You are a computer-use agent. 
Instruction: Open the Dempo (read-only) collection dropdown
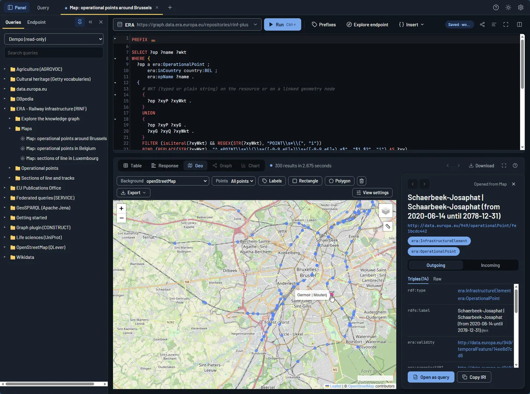54,39
